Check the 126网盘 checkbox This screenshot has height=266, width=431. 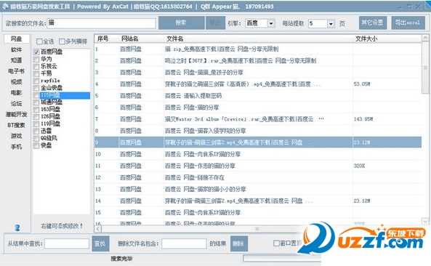coord(36,116)
